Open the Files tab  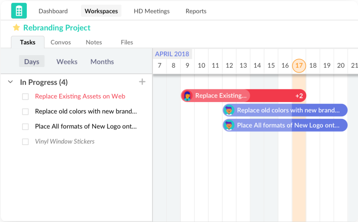point(126,42)
